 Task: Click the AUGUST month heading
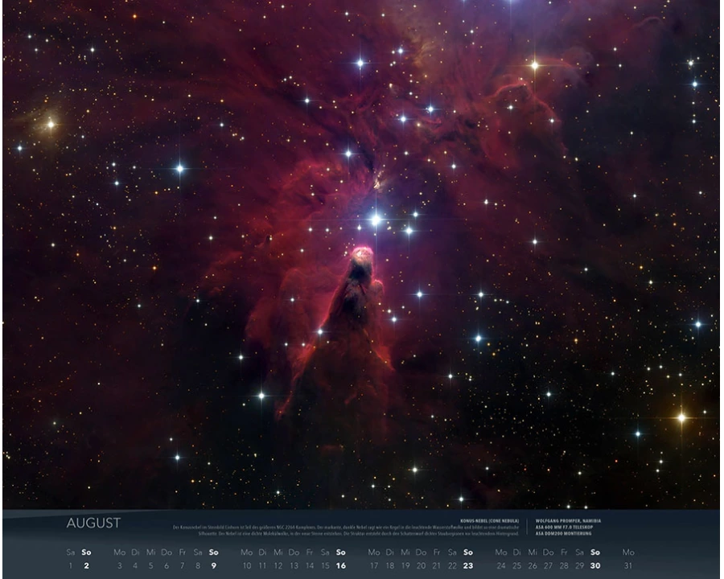(93, 524)
